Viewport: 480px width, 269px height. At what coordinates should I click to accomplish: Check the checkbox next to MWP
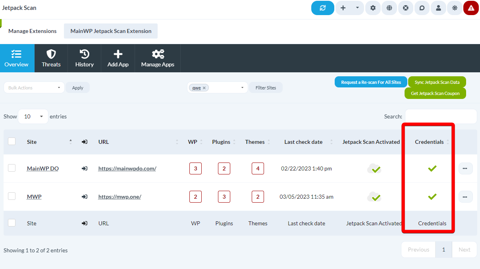tap(12, 197)
